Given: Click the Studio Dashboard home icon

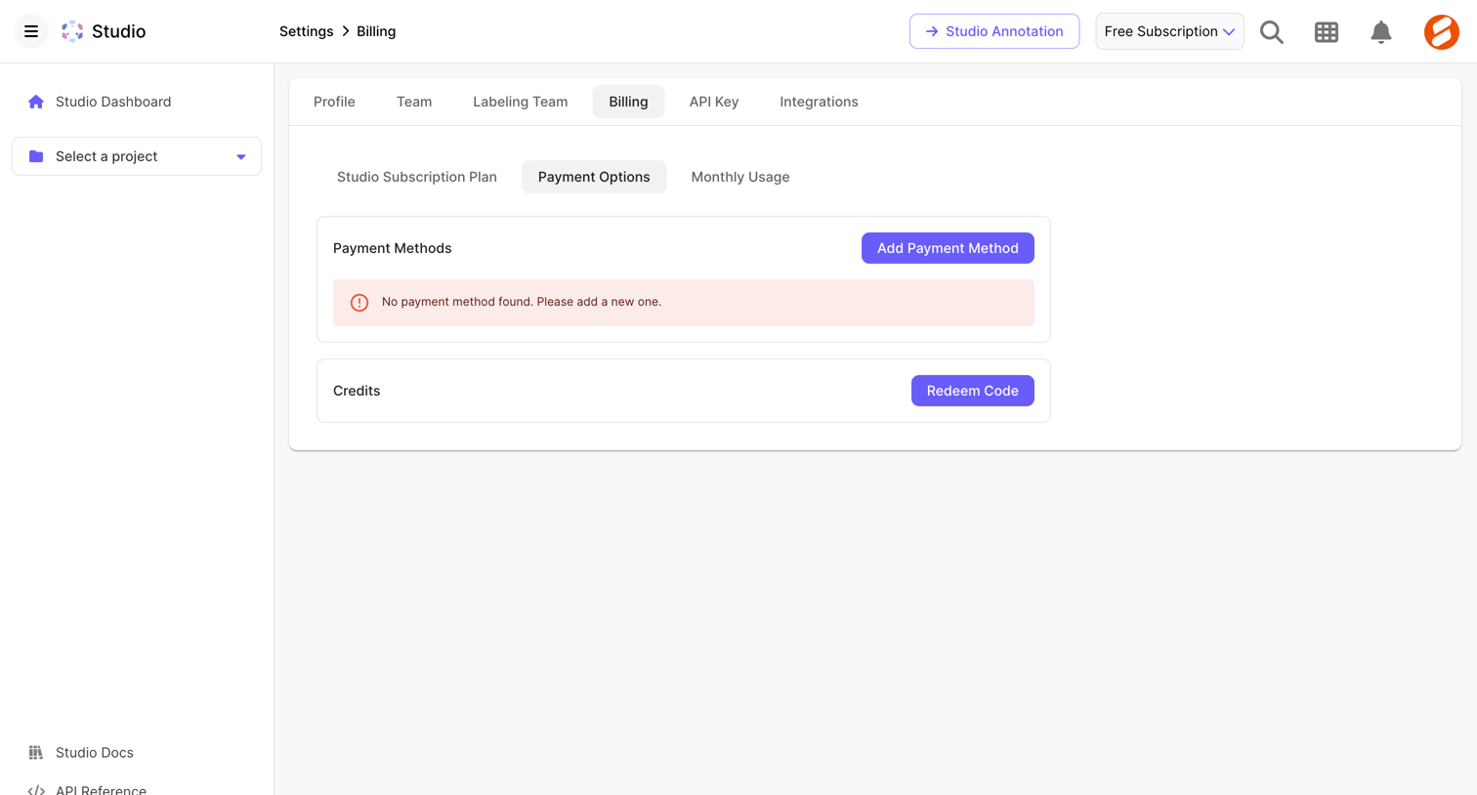Looking at the screenshot, I should [x=36, y=102].
